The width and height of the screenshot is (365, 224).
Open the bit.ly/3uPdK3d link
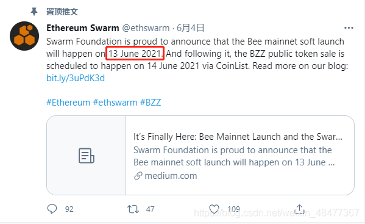pos(76,78)
